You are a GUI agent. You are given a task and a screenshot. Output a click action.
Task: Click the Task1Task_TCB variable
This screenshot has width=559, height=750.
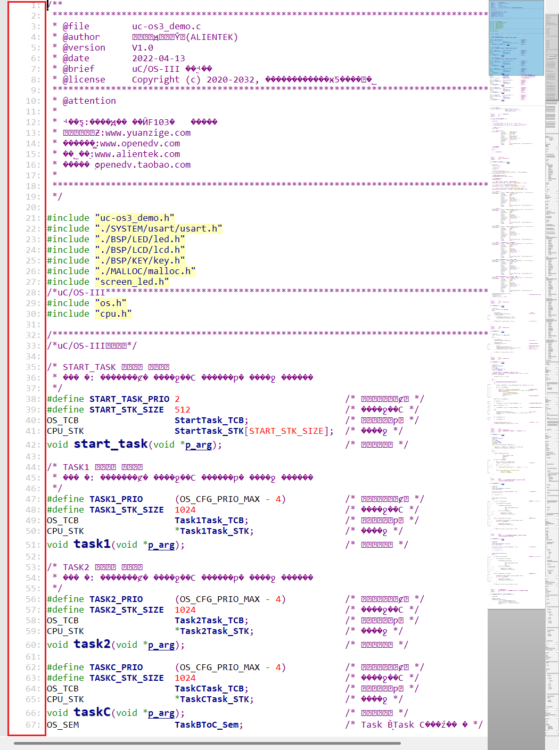(211, 520)
